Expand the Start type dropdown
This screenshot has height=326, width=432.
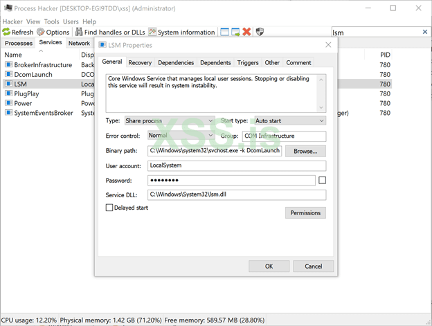tap(290, 120)
